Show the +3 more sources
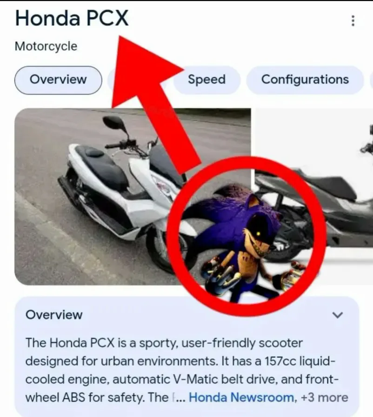This screenshot has height=417, width=373. 325,397
